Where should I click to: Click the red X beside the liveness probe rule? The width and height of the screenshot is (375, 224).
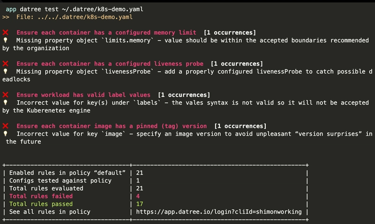[5, 64]
